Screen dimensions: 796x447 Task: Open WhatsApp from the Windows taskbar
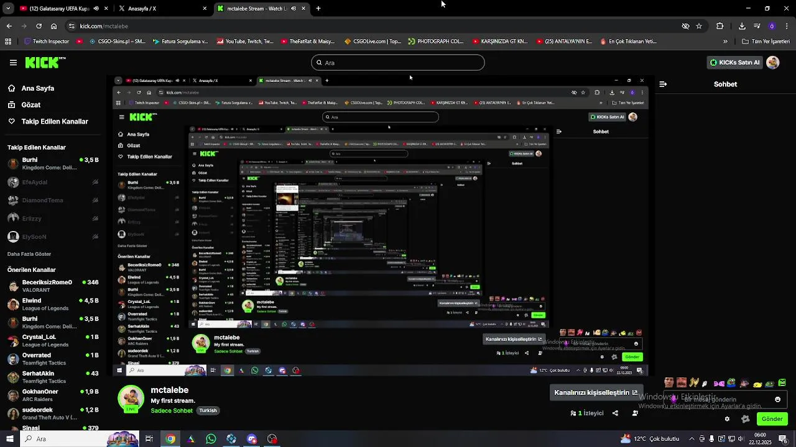click(x=211, y=439)
